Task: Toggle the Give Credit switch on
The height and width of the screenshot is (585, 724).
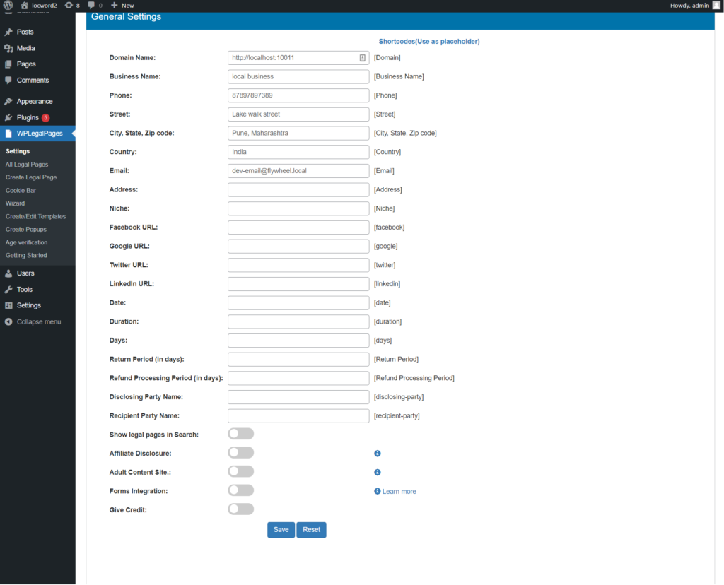Action: tap(240, 509)
